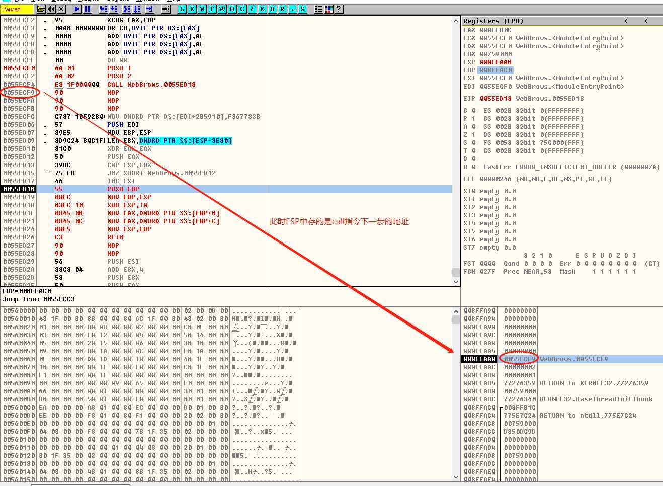Select stack row KERNEL32.BaseThreadInitThunk
The image size is (663, 486).
click(x=562, y=399)
